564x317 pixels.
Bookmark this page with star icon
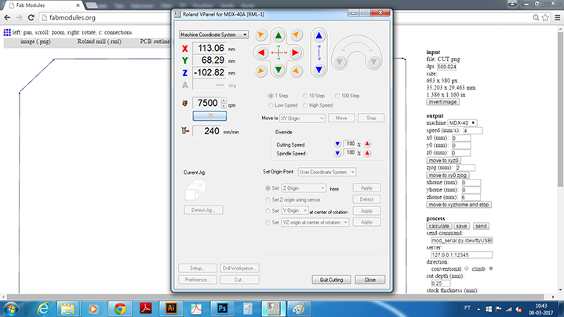click(x=545, y=17)
